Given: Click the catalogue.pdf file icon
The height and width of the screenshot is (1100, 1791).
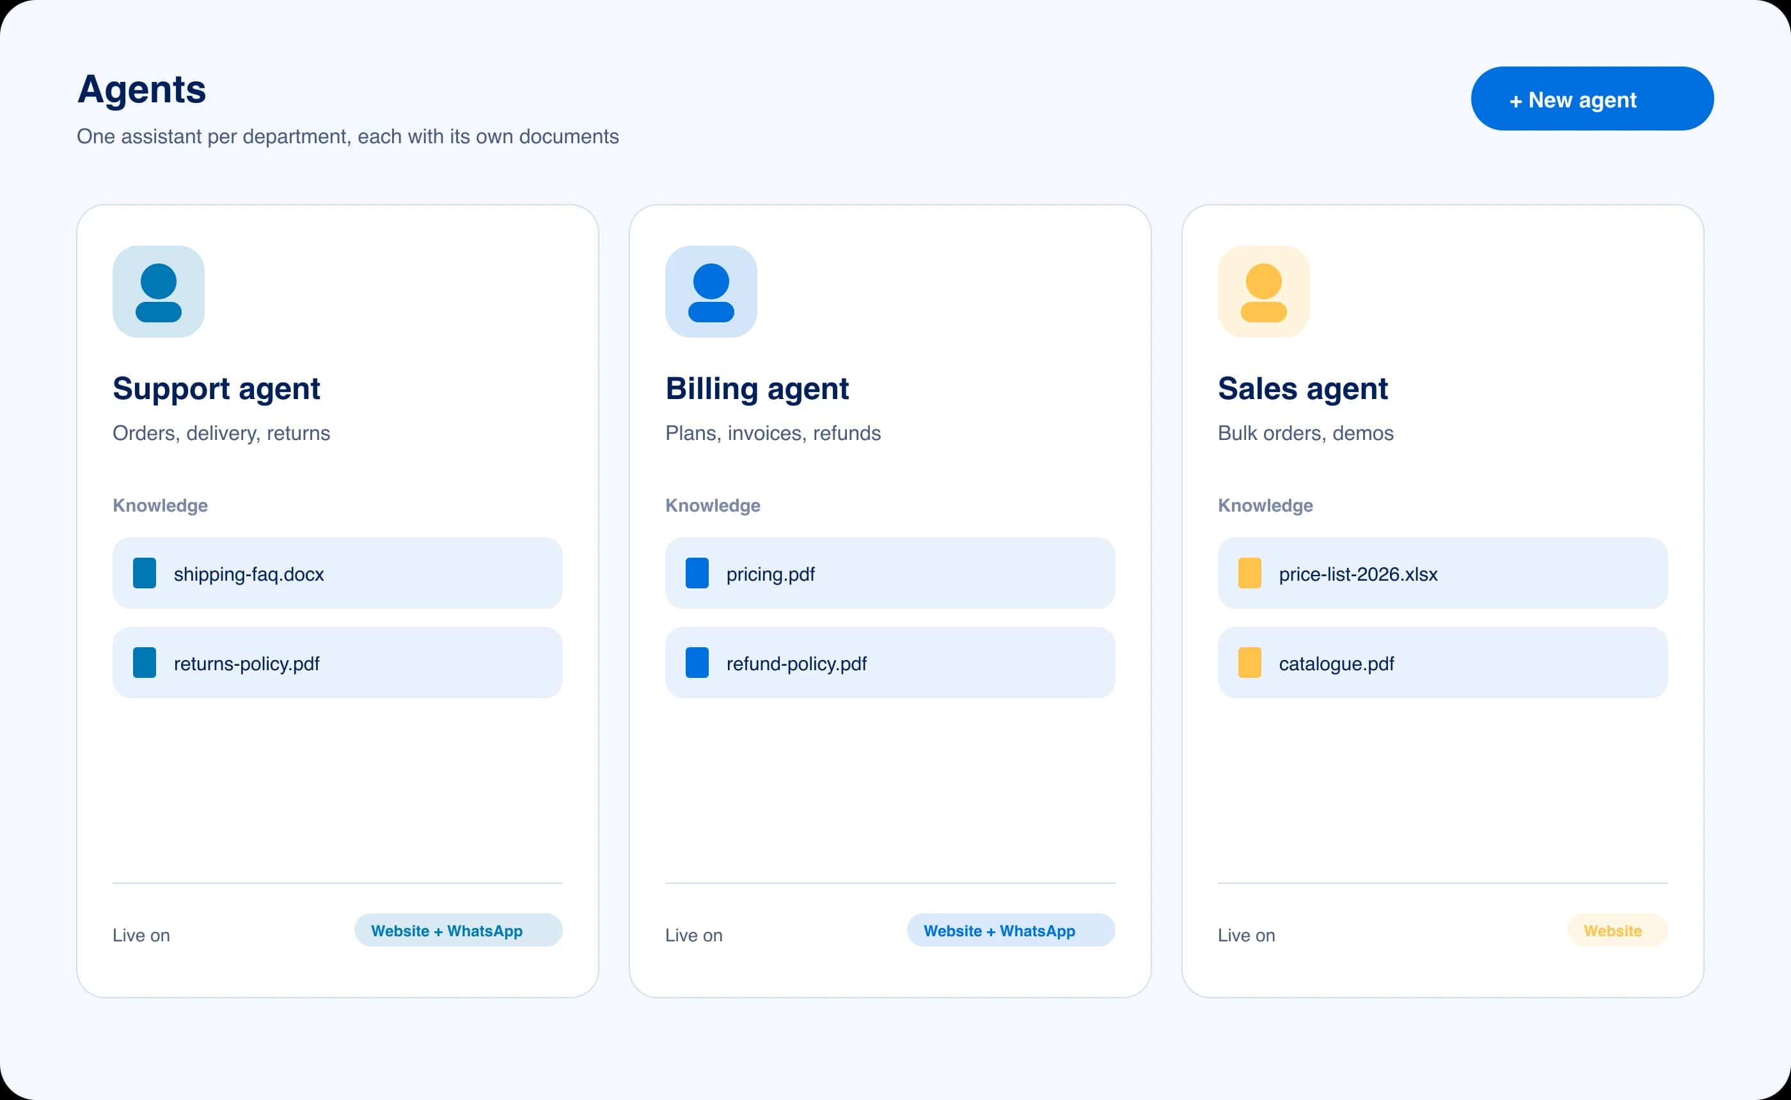Looking at the screenshot, I should coord(1250,663).
